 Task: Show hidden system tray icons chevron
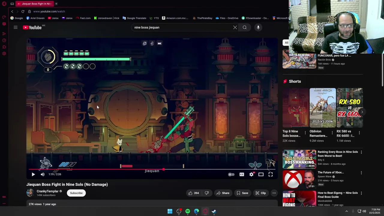point(346,211)
